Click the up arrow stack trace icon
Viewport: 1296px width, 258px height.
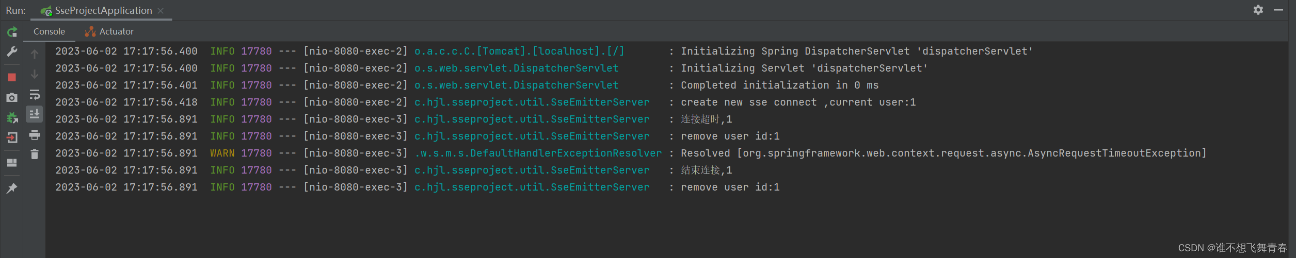[x=35, y=54]
